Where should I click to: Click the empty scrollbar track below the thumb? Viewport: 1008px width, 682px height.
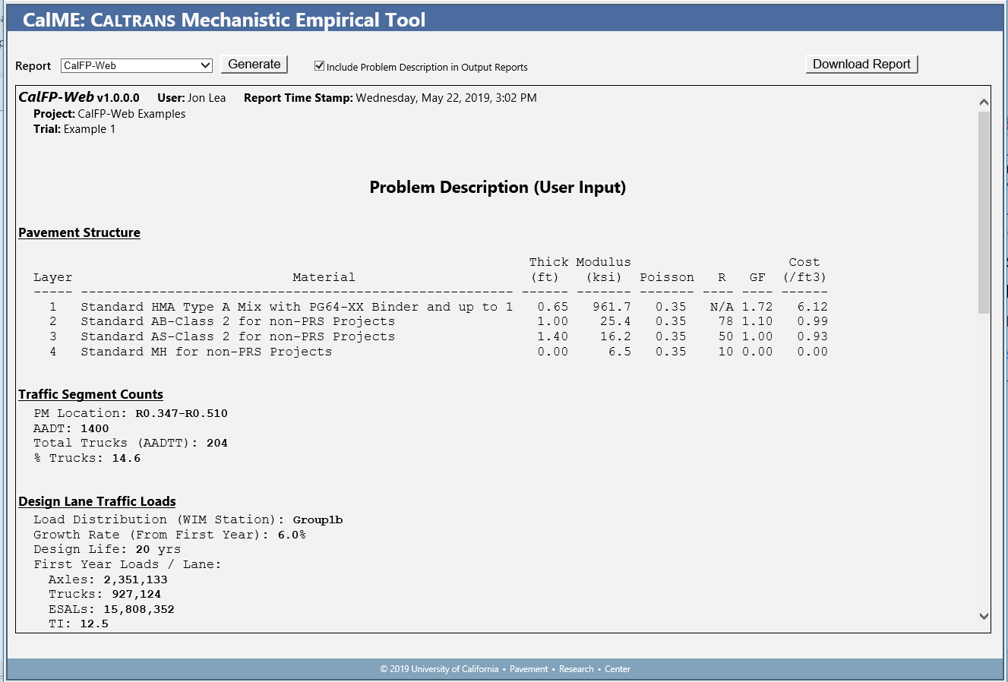(x=984, y=456)
